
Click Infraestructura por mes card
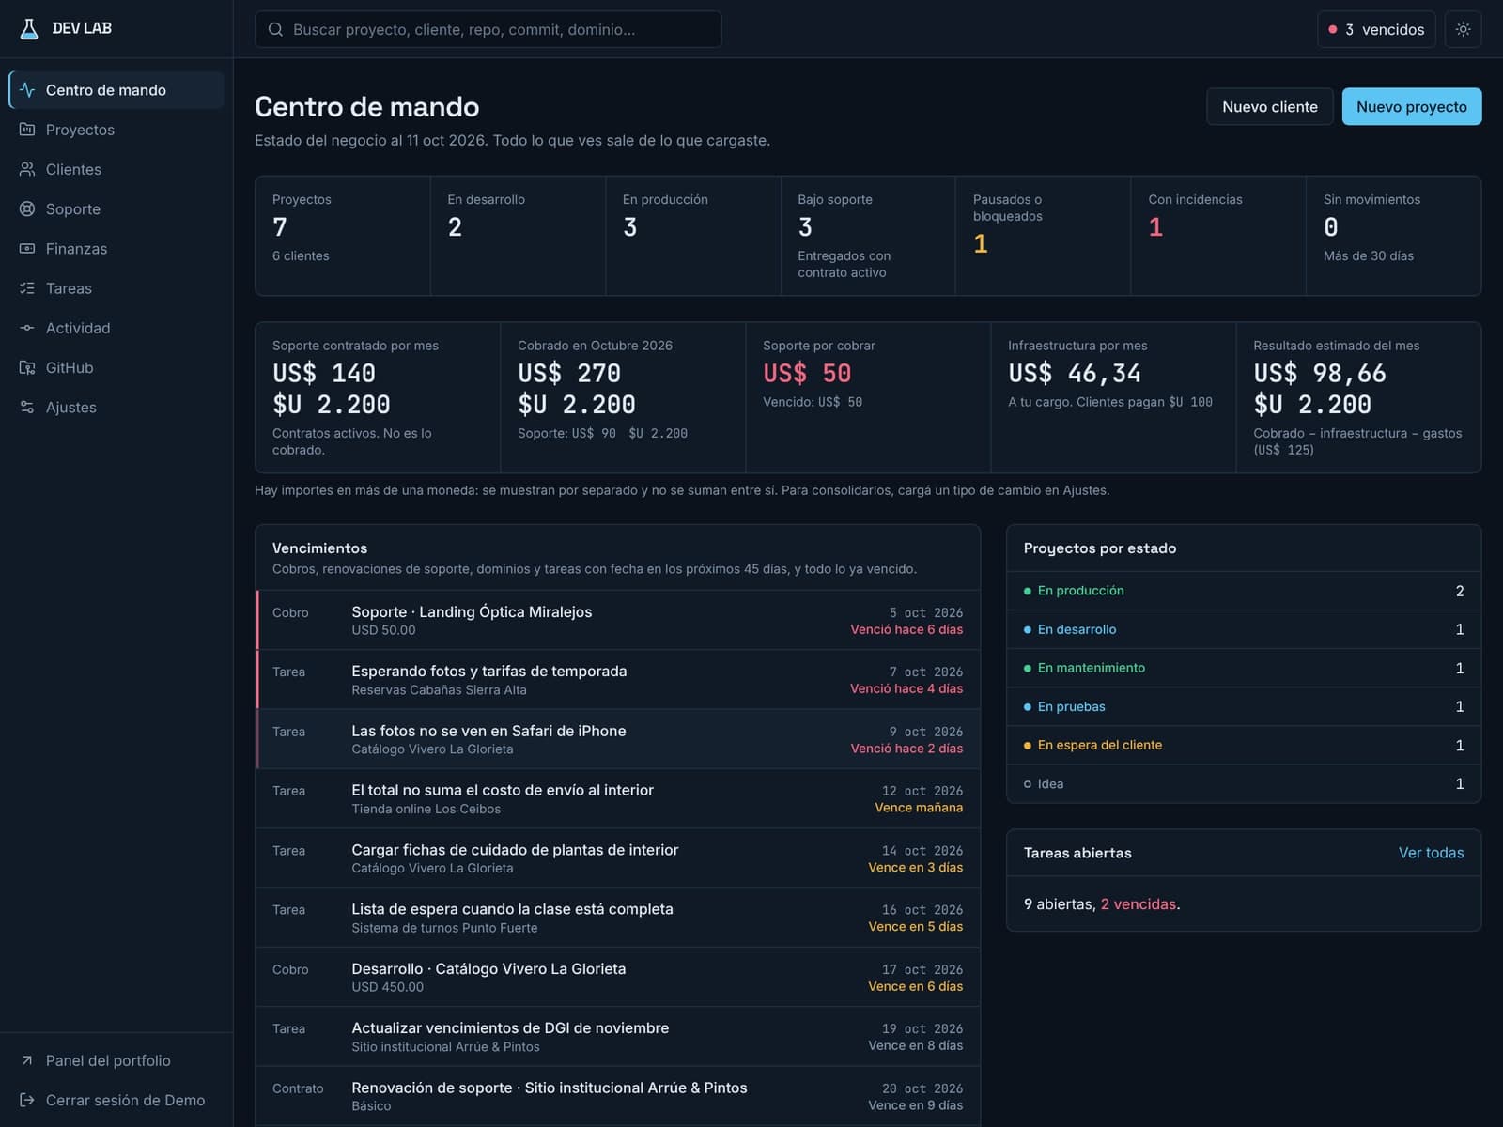1113,397
